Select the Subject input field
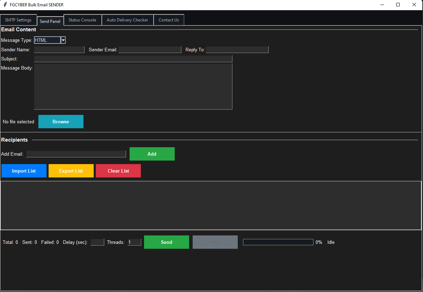Image resolution: width=423 pixels, height=292 pixels. (x=133, y=59)
